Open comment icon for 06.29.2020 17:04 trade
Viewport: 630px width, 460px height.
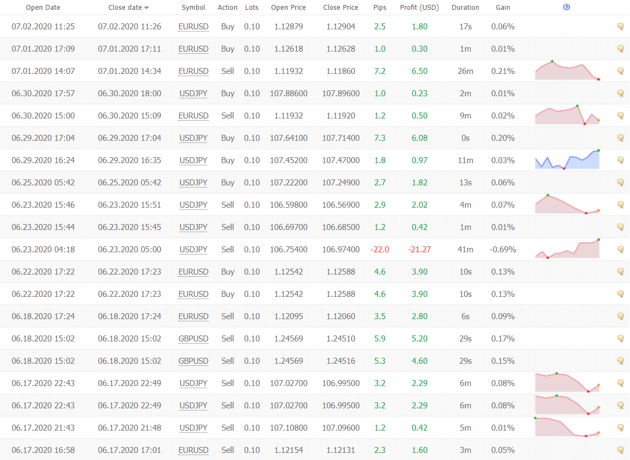(x=620, y=138)
